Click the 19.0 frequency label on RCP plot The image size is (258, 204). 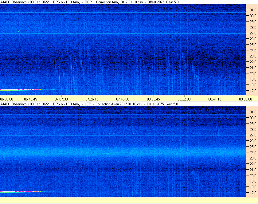click(253, 79)
